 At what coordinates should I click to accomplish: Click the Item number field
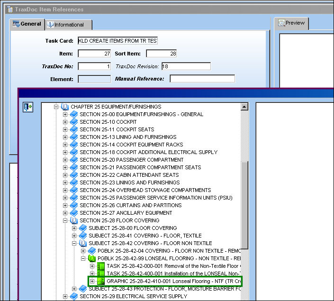pos(94,54)
